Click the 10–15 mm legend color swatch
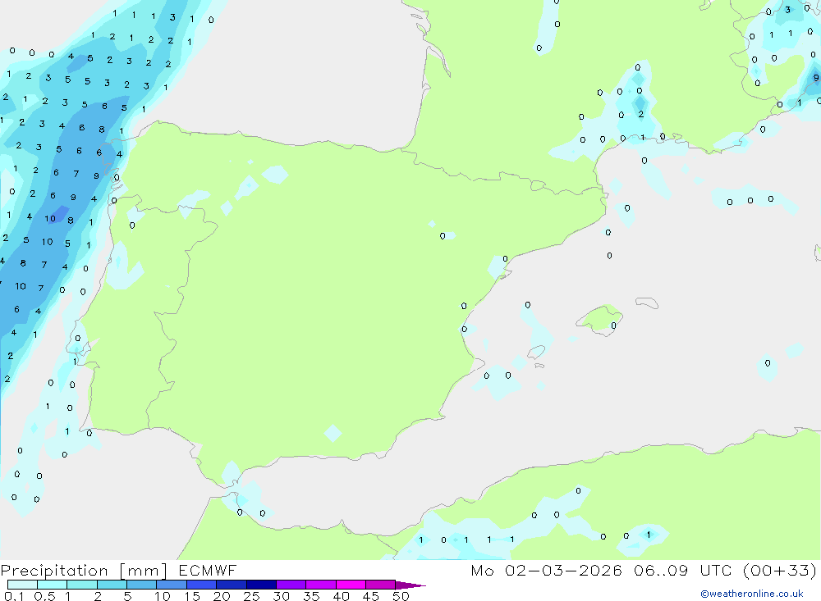The width and height of the screenshot is (821, 601). pyautogui.click(x=172, y=585)
